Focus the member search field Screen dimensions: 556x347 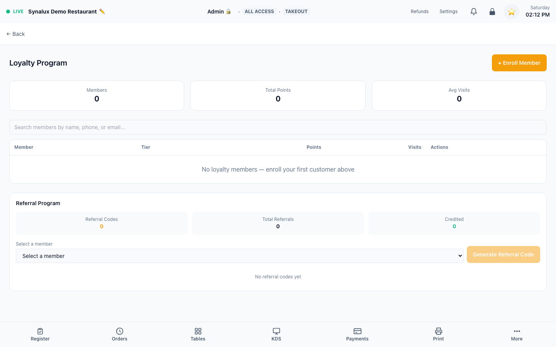pyautogui.click(x=278, y=127)
